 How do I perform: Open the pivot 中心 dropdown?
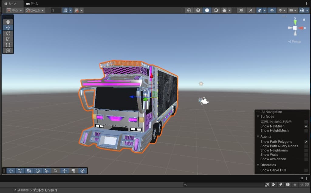coord(15,10)
